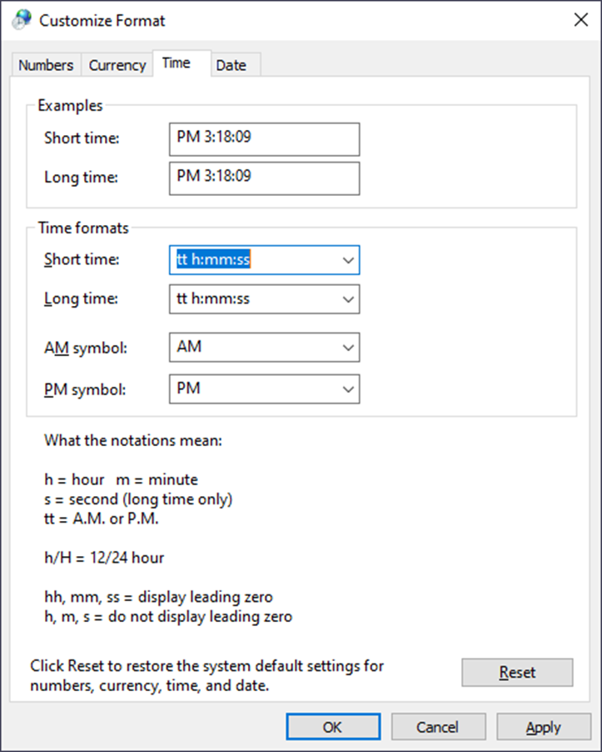Switch to the Date tab
Viewport: 602px width, 752px height.
click(x=233, y=64)
